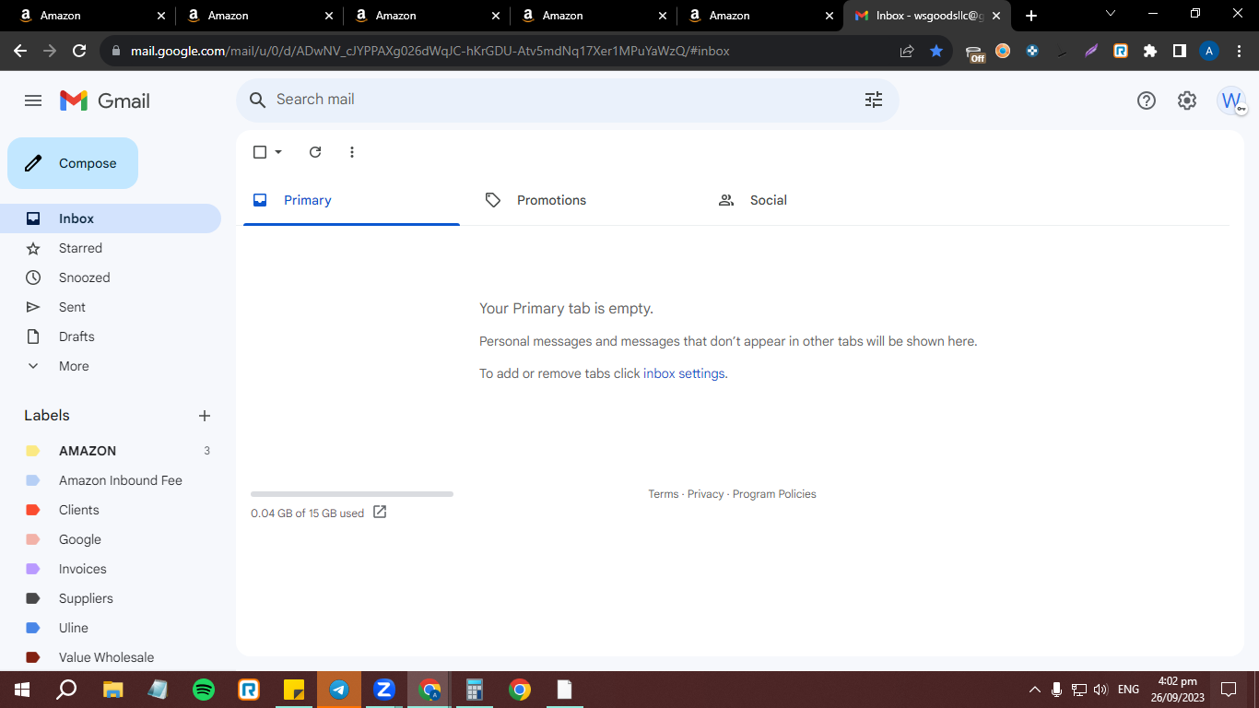Open the Terms link
Viewport: 1259px width, 708px height.
coord(663,494)
